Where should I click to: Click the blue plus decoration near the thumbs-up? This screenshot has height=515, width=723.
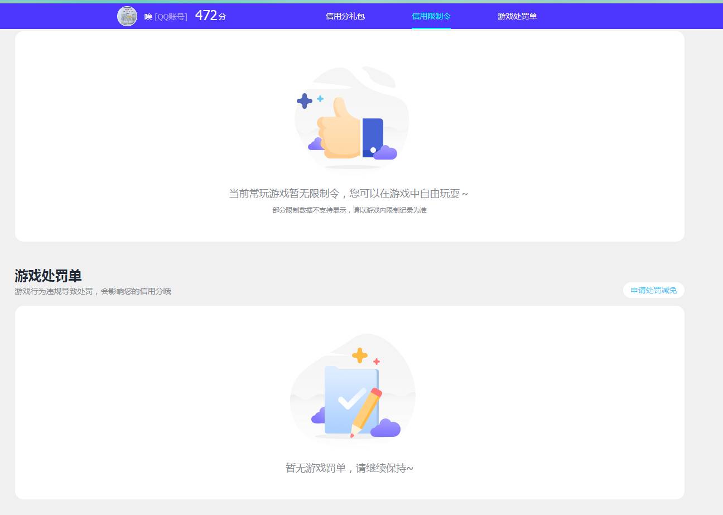[304, 102]
